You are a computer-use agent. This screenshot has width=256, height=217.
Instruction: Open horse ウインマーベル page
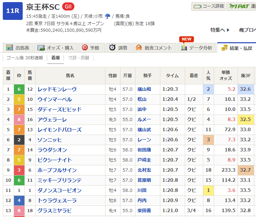tap(55, 99)
